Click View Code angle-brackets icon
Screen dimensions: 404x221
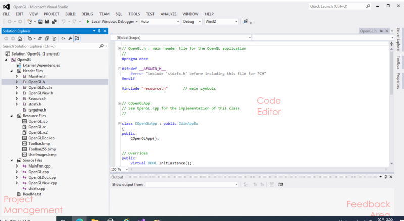click(x=63, y=39)
